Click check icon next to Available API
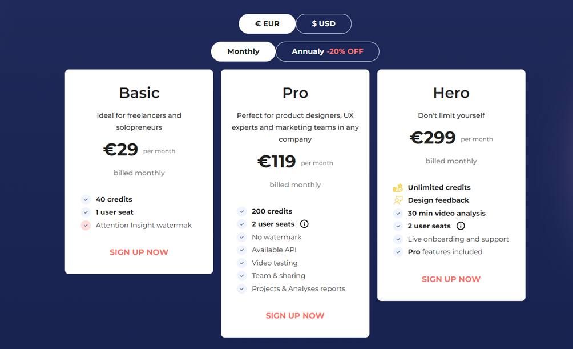 242,250
